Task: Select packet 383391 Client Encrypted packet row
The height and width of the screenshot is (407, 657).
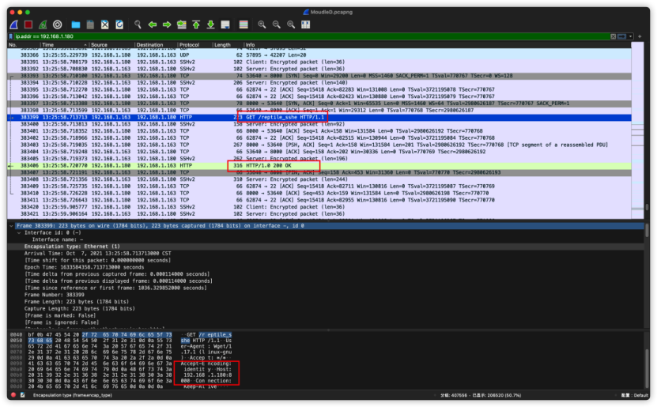Action: click(x=319, y=62)
